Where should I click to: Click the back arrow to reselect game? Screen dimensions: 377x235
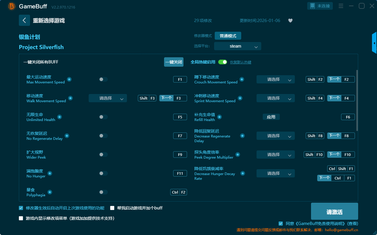coord(24,20)
